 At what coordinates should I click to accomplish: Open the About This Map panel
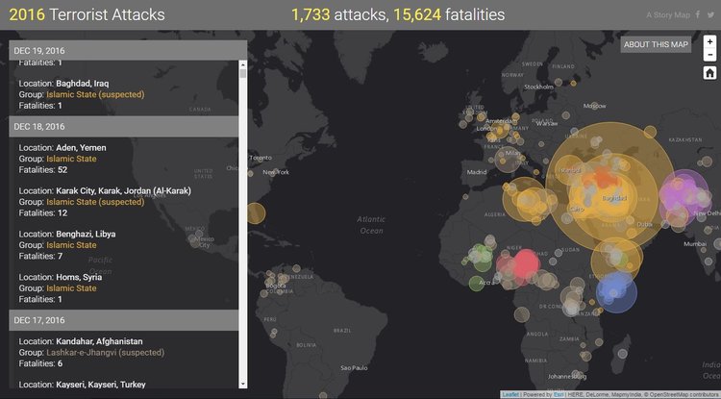656,45
